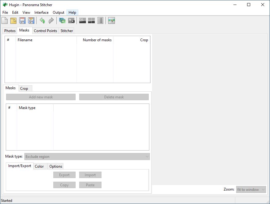270x204 pixels.
Task: Open the Output menu
Action: point(59,13)
